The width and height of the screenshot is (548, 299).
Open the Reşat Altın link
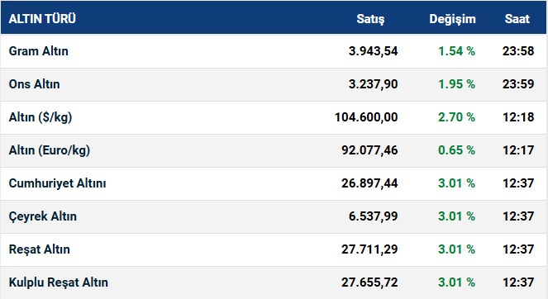pyautogui.click(x=40, y=249)
